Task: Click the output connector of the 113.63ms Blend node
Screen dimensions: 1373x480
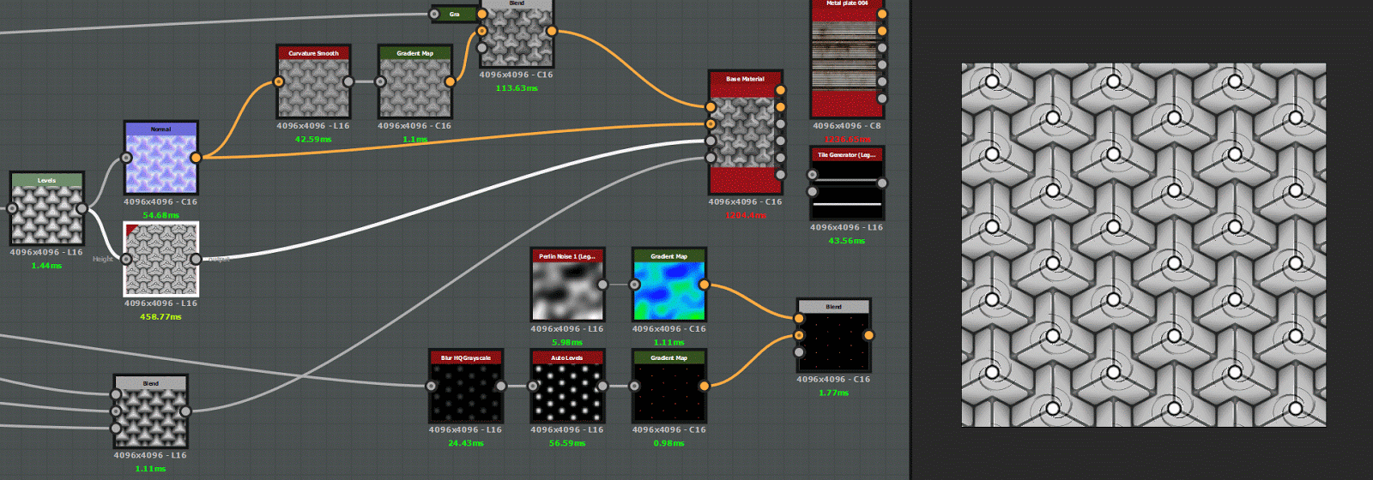Action: (x=551, y=31)
